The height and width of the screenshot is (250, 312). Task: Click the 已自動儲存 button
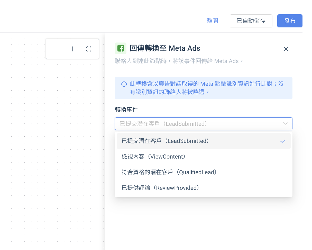tap(251, 21)
